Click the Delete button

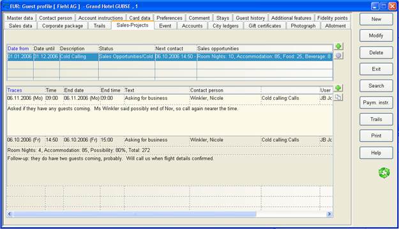(x=376, y=53)
